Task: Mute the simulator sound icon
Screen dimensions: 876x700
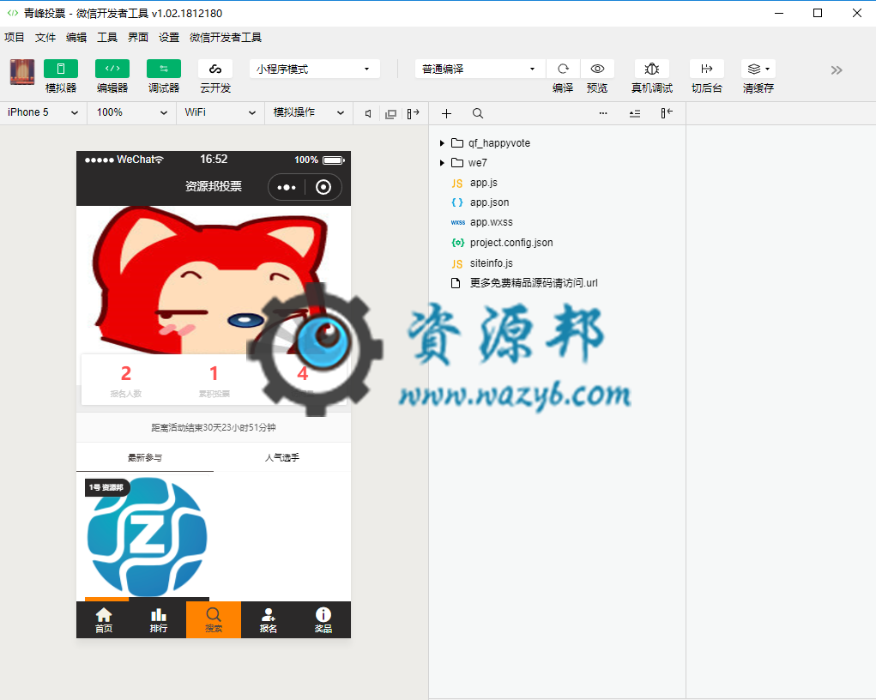Action: (x=368, y=114)
